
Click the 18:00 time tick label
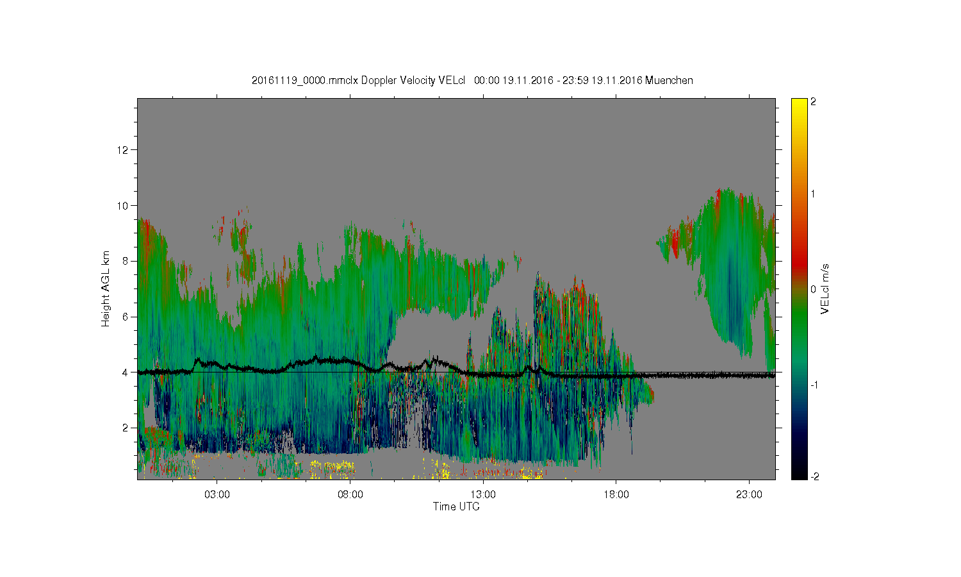(616, 495)
